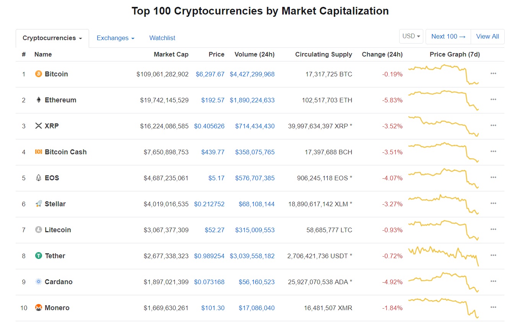Click Ethereum's 7-day price graph
Image resolution: width=525 pixels, height=322 pixels.
pos(443,99)
